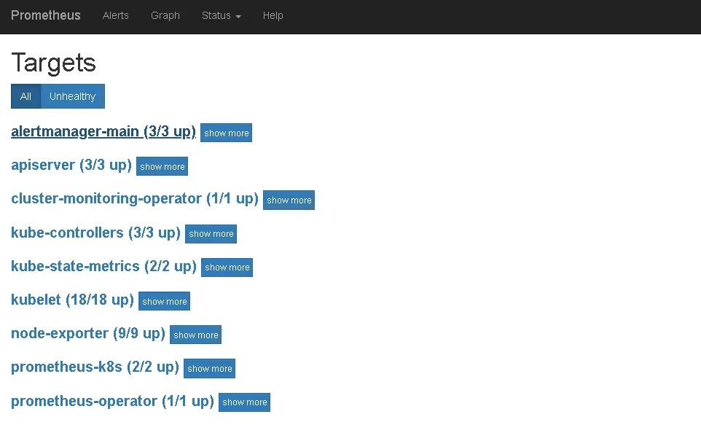Image resolution: width=701 pixels, height=433 pixels.
Task: Open the Alerts page
Action: pyautogui.click(x=115, y=15)
